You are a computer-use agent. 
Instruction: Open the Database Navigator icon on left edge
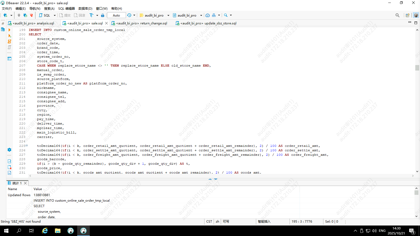(3, 29)
